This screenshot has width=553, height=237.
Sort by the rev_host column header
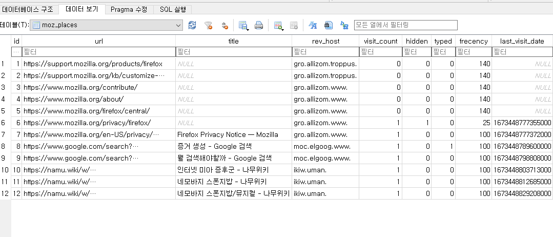(325, 41)
